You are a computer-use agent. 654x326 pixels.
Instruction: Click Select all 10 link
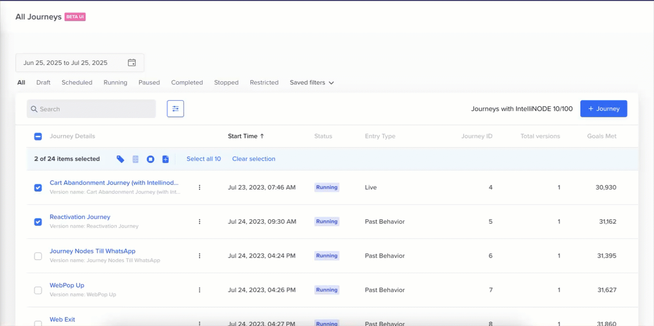tap(204, 159)
